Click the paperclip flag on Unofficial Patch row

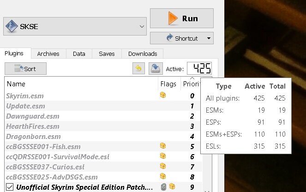163,187
